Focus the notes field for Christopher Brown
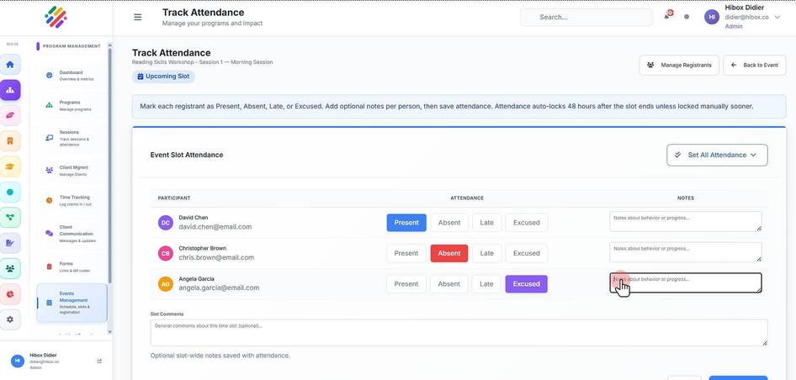This screenshot has height=380, width=796. [x=685, y=252]
